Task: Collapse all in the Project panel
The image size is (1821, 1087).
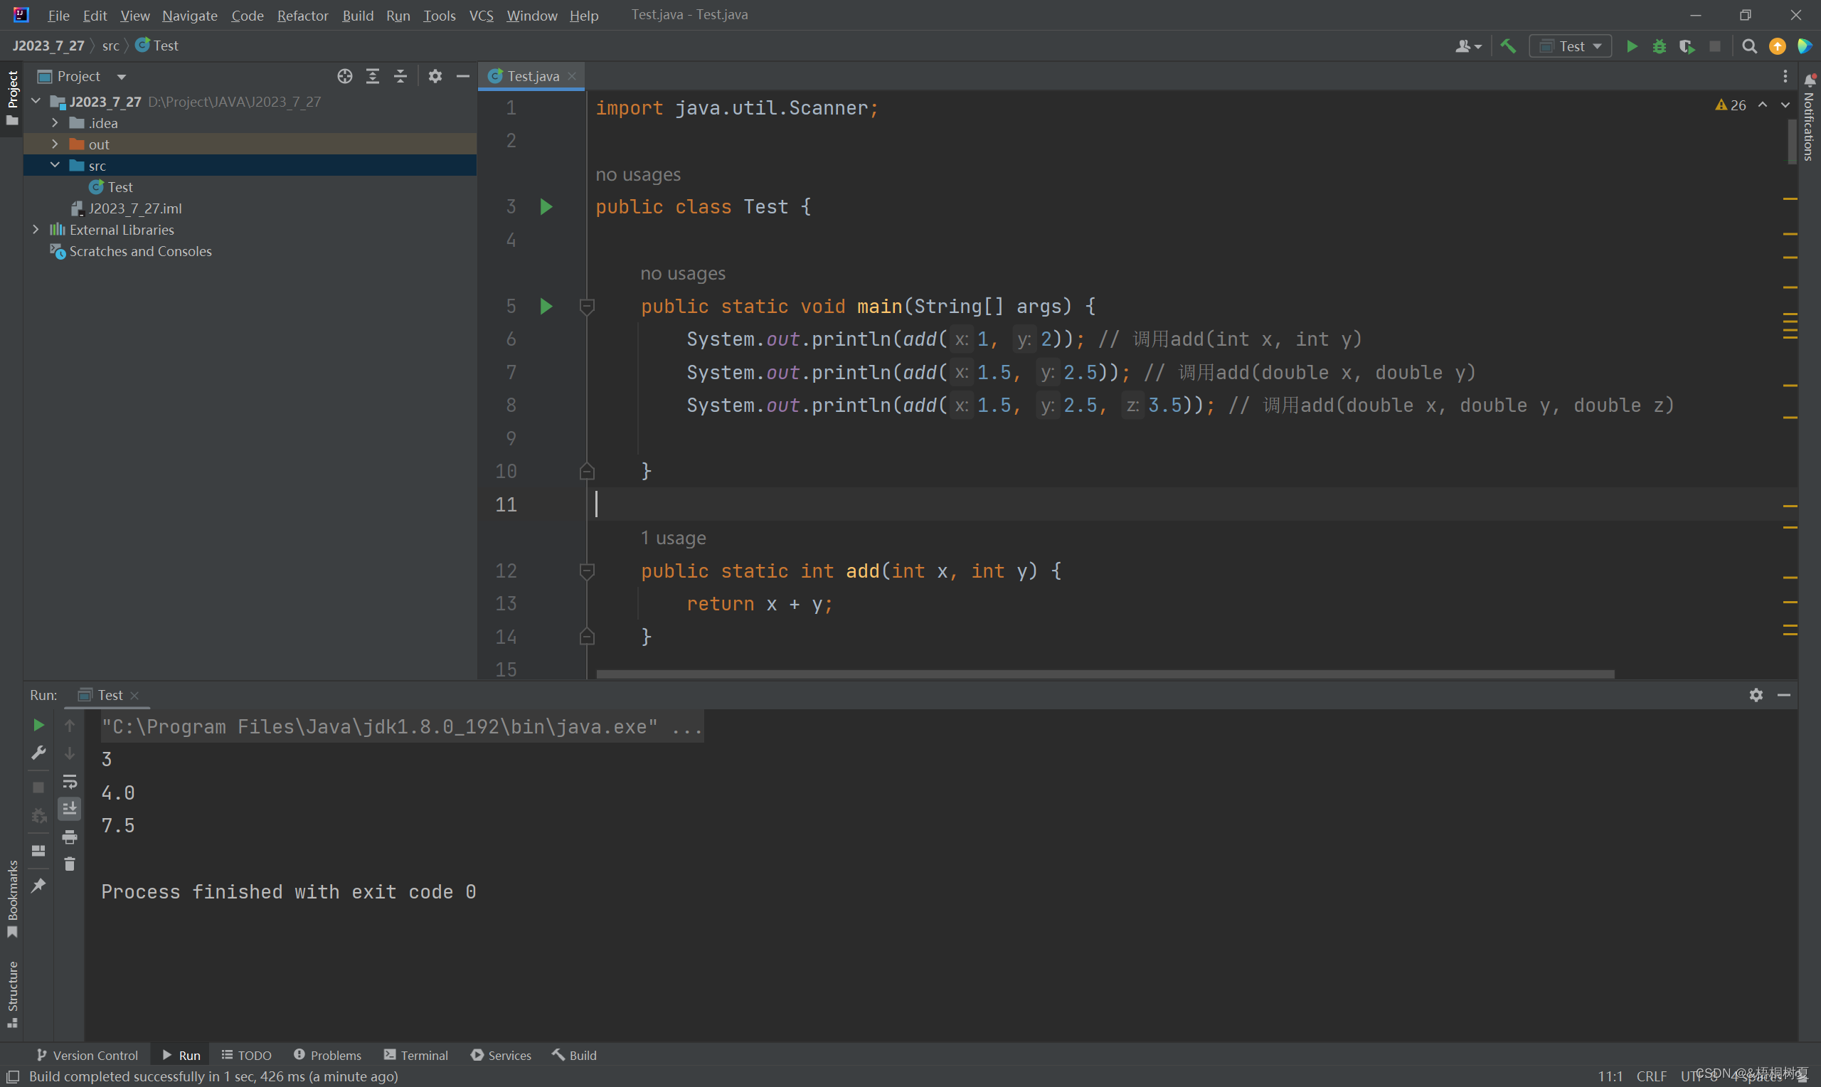Action: [400, 76]
